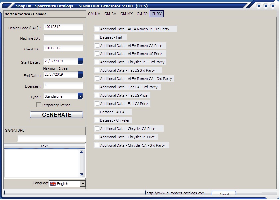Viewport: 280px width, 200px height.
Task: Click the SIGNATURE output field
Action: pos(51,138)
